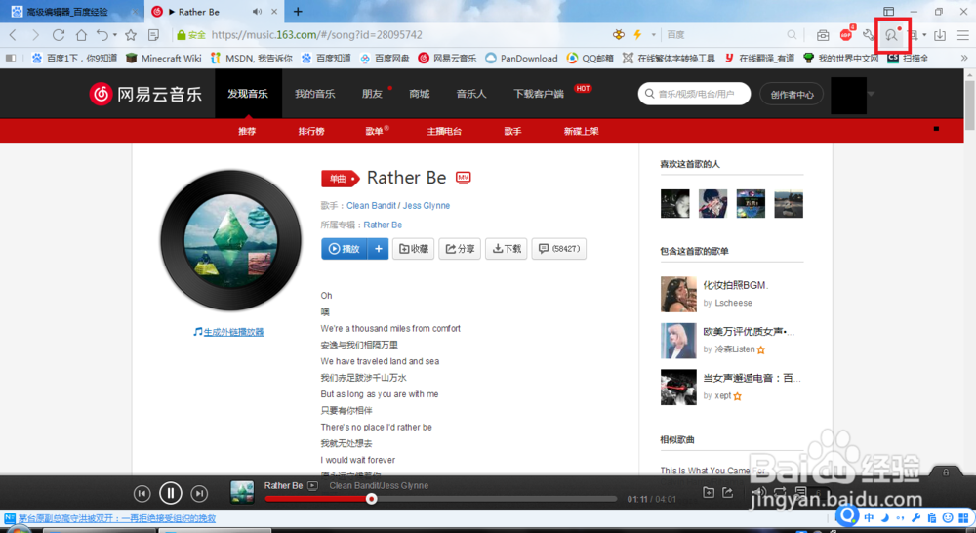Viewport: 976px width, 533px height.
Task: Expand the undo icon dropdown arrow
Action: point(115,35)
